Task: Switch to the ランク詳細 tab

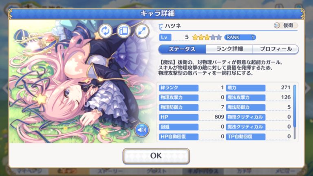Action: pyautogui.click(x=229, y=49)
